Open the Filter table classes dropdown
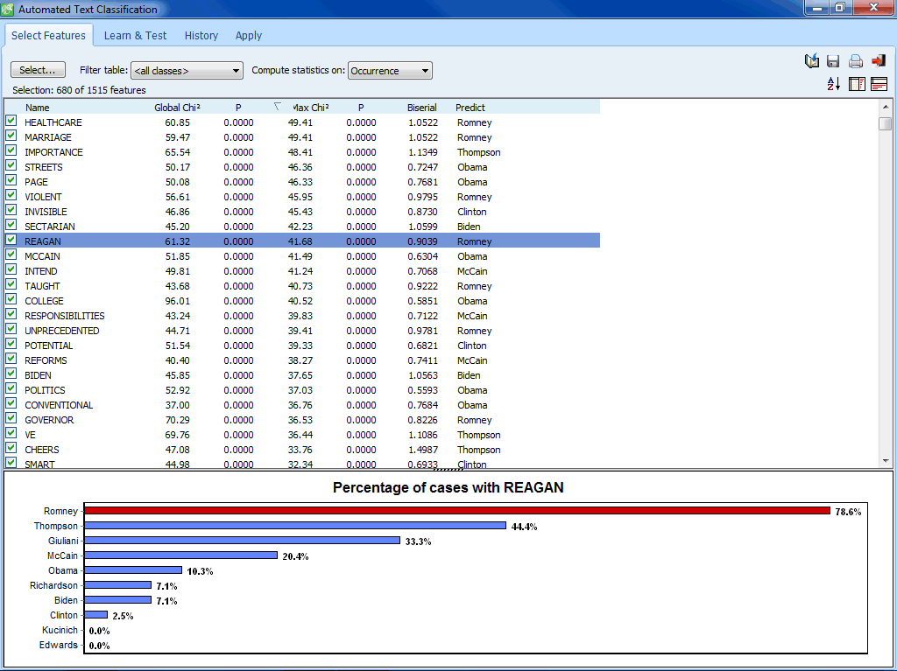Image resolution: width=897 pixels, height=671 pixels. (x=187, y=71)
